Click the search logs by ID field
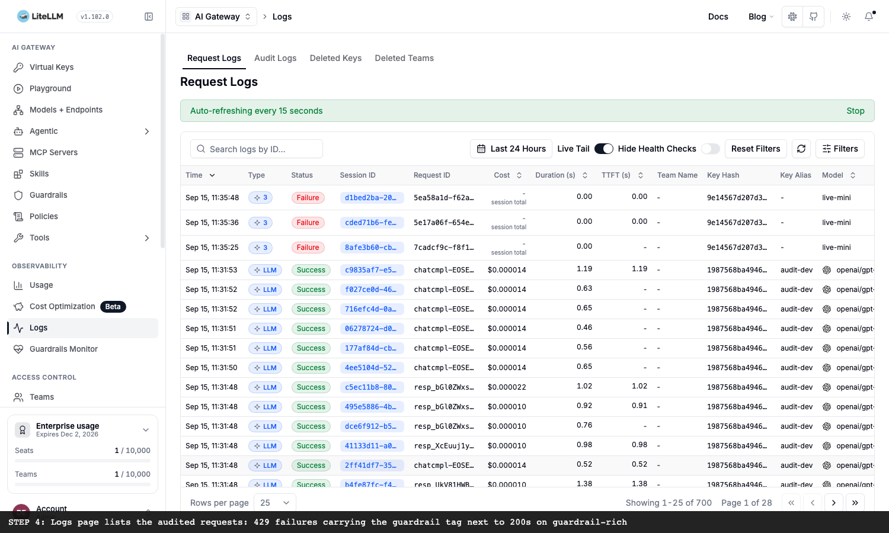Viewport: 889px width, 533px height. 257,149
